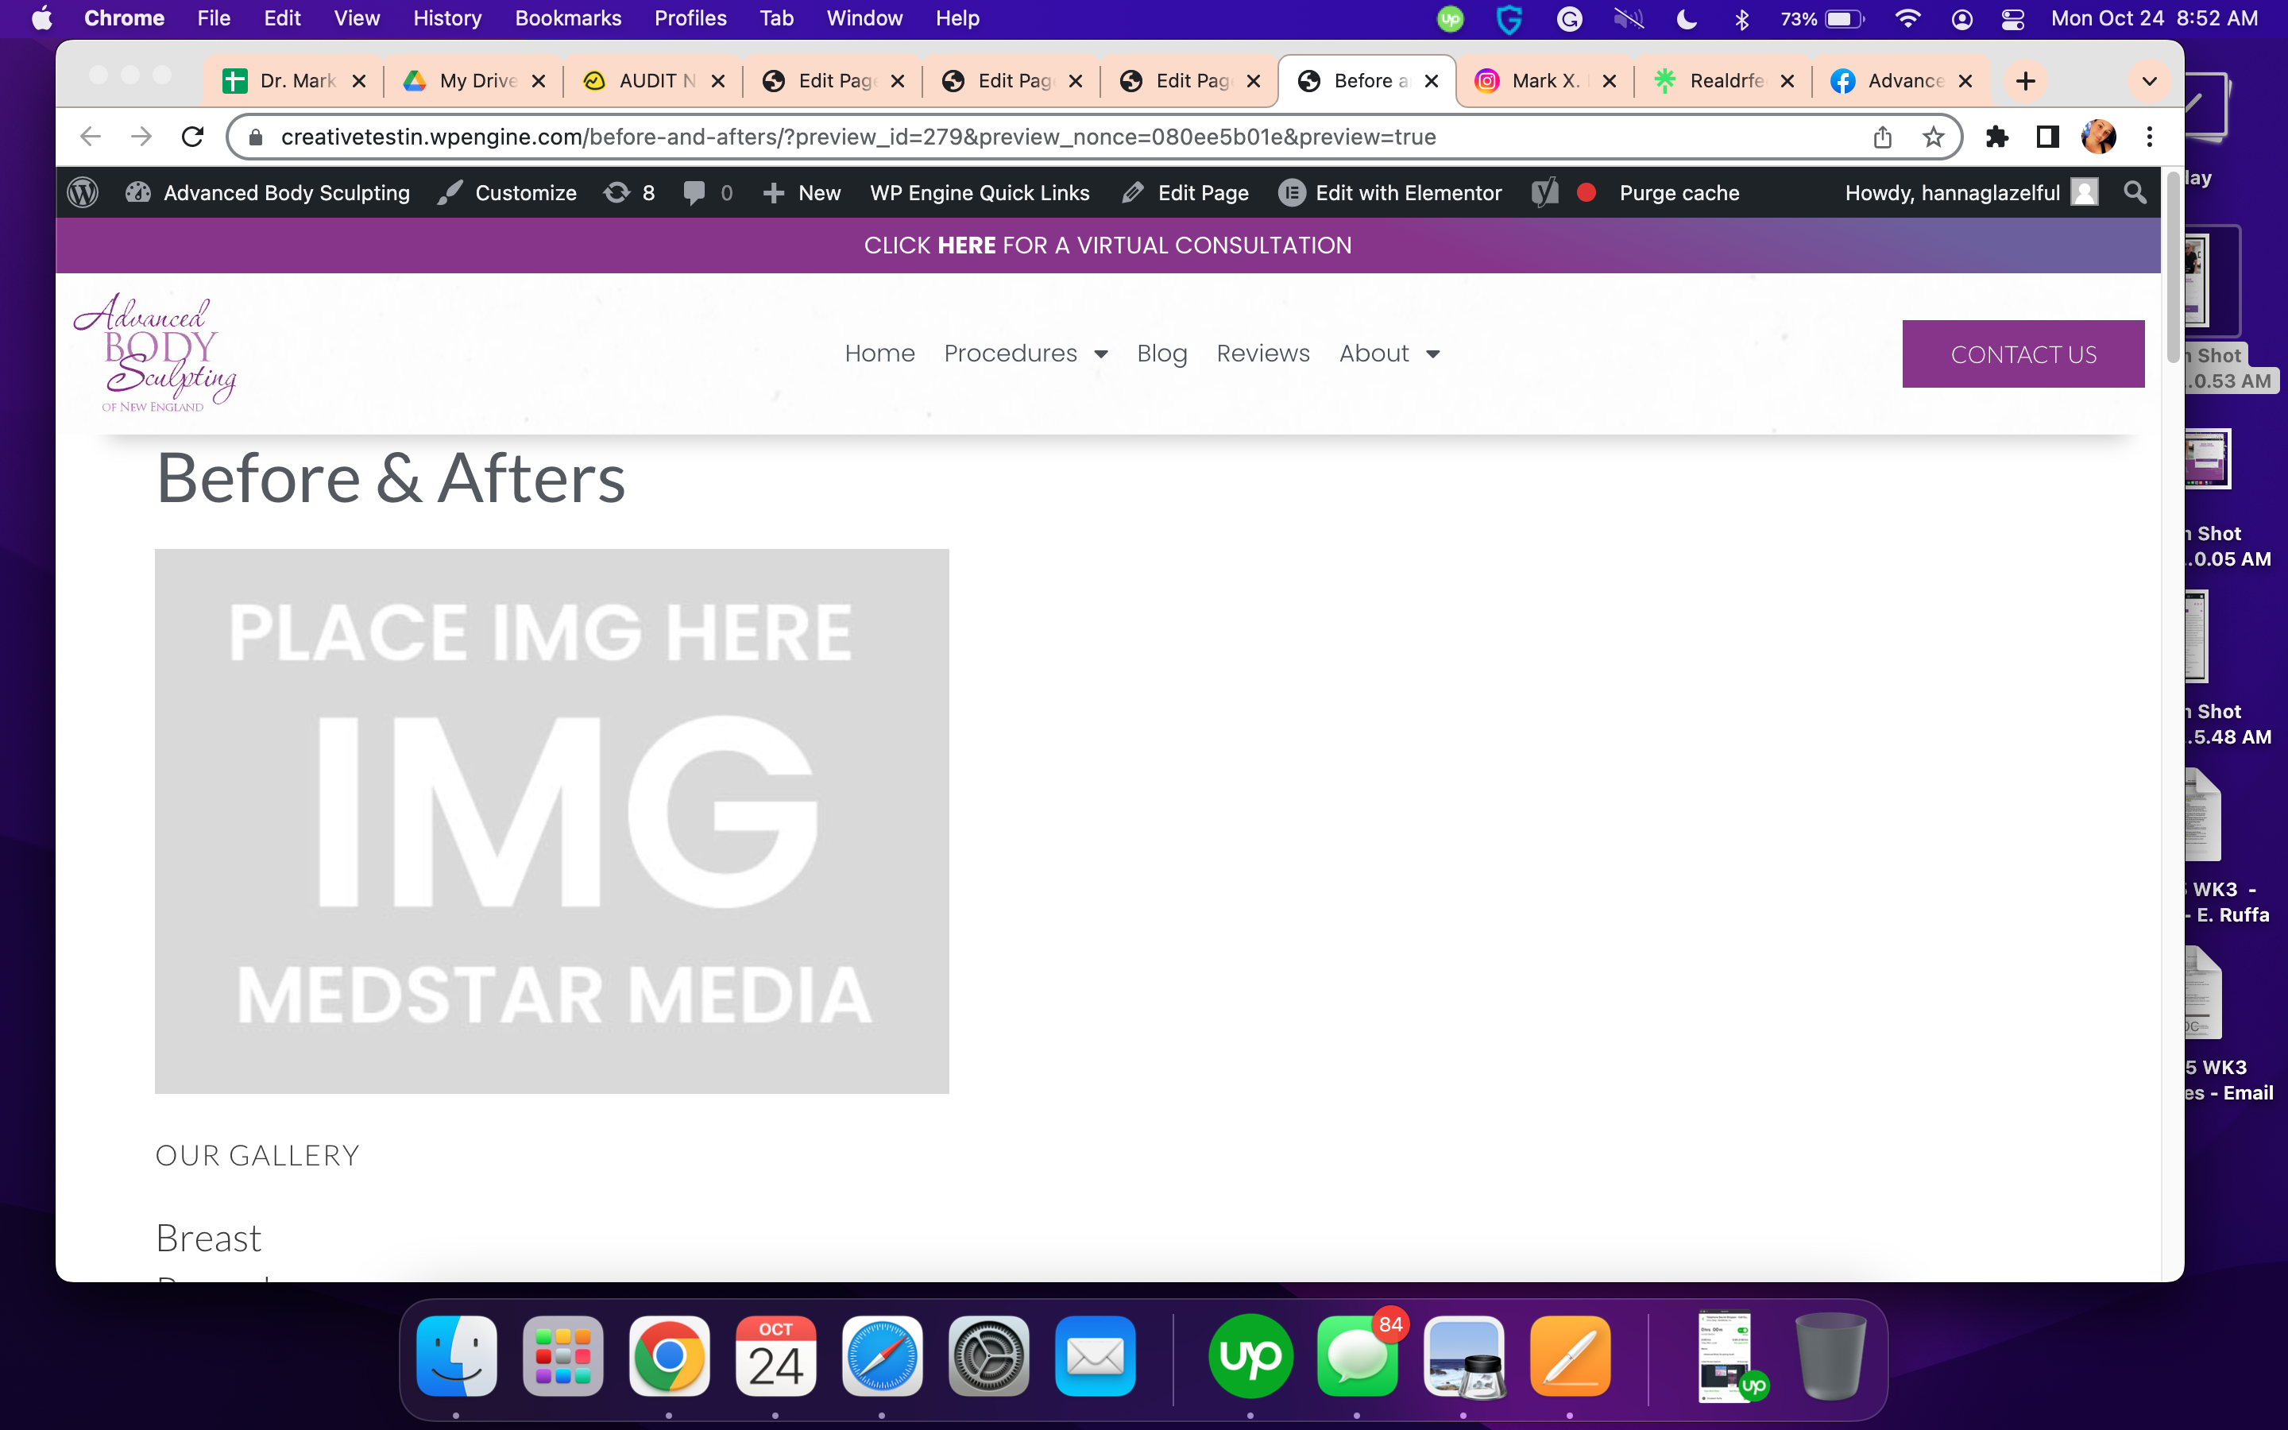Reload the page with the refresh icon
This screenshot has height=1430, width=2288.
tap(193, 137)
